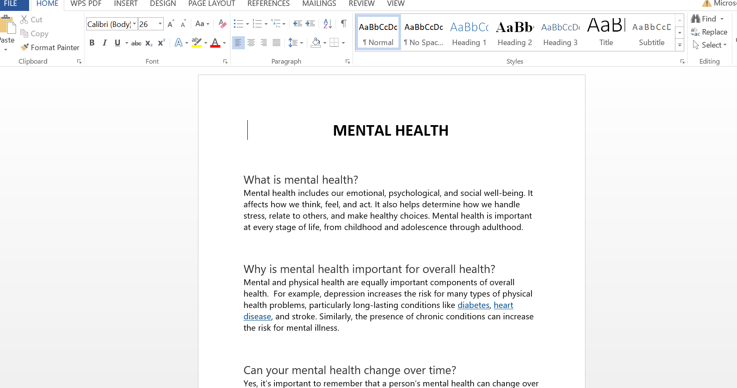Expand the underline style dropdown arrow
737x388 pixels.
click(x=127, y=43)
